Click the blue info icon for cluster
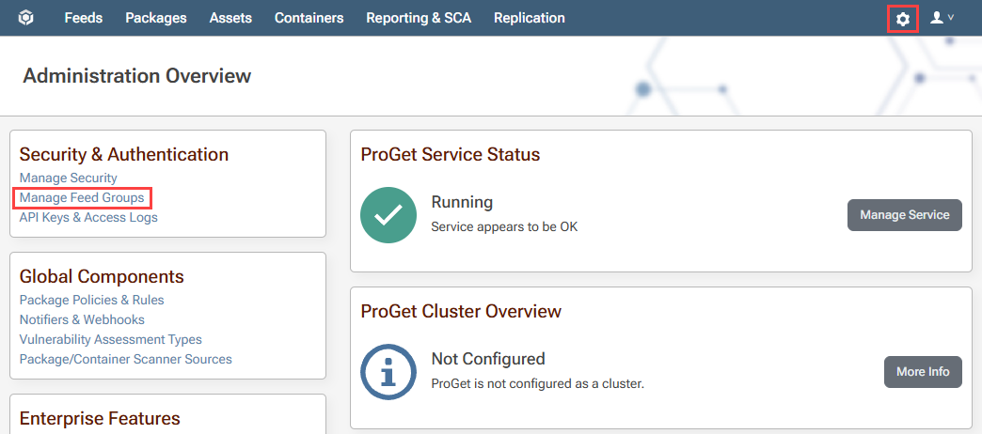 [388, 371]
